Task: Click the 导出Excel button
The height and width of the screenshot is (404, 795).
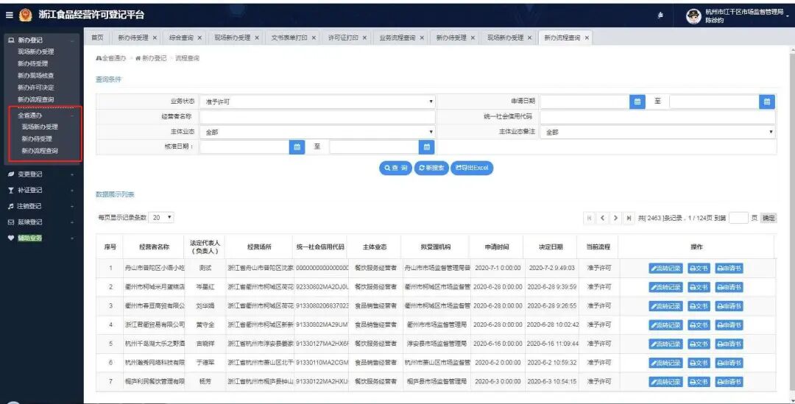Action: point(472,168)
